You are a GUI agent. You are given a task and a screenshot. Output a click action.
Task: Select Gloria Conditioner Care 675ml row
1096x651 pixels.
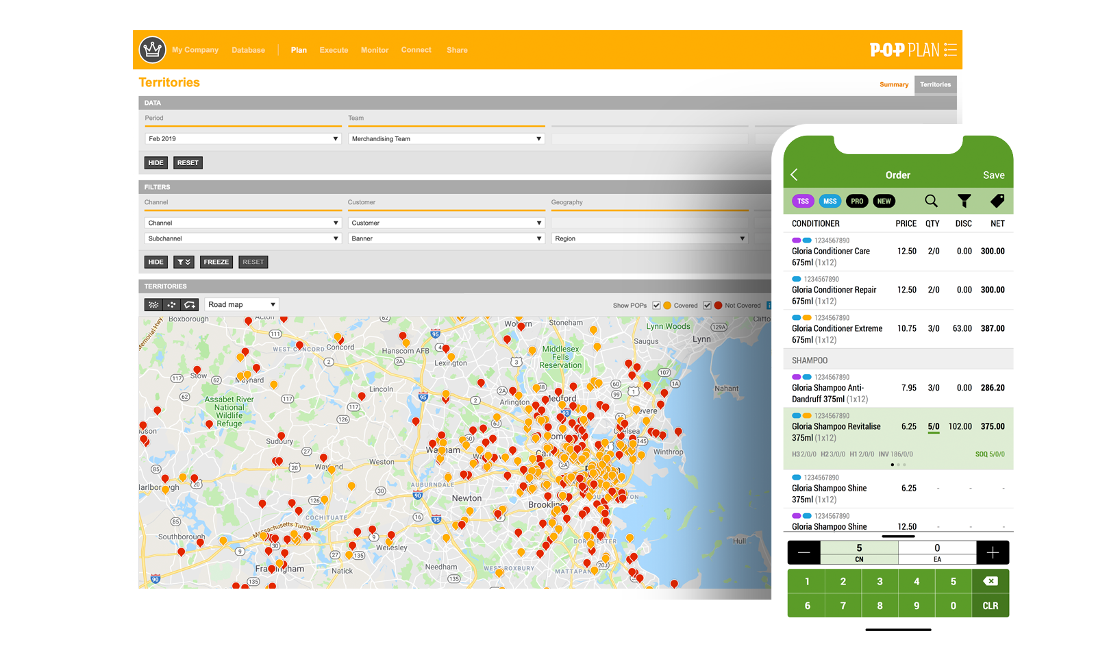tap(898, 251)
